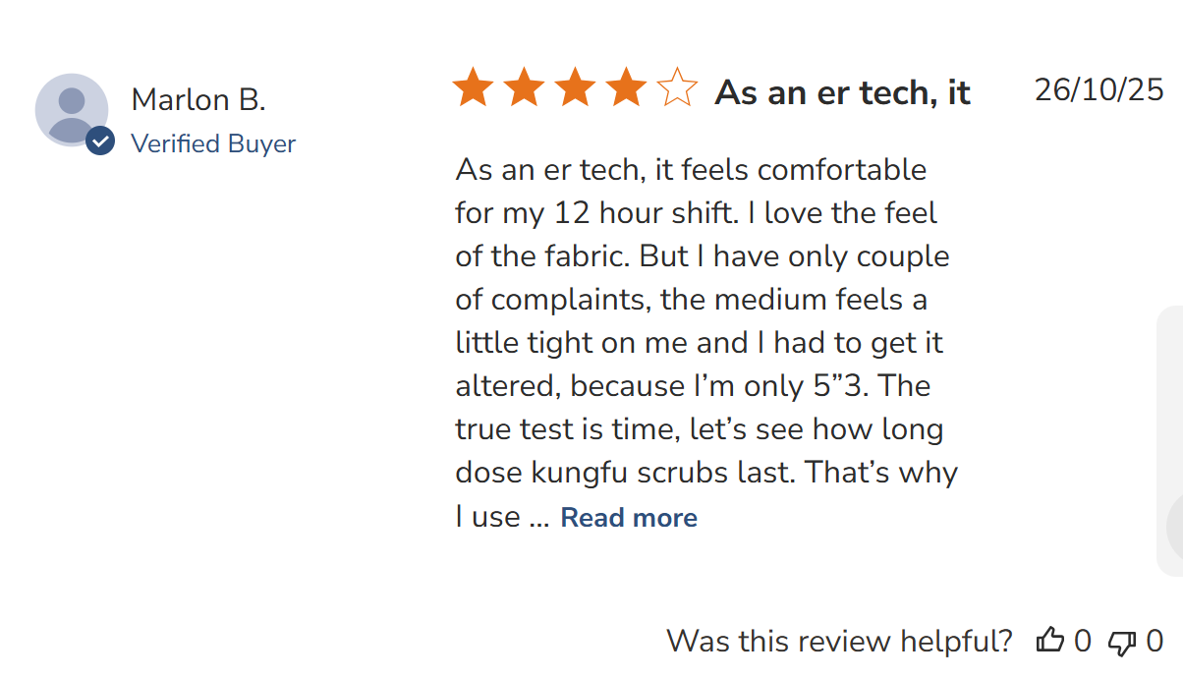Click the verified checkmark badge
1183x678 pixels.
[100, 141]
